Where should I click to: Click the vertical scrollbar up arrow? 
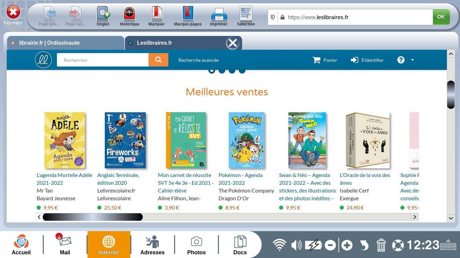pos(451,54)
